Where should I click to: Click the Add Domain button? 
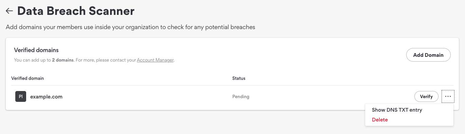[x=428, y=55]
